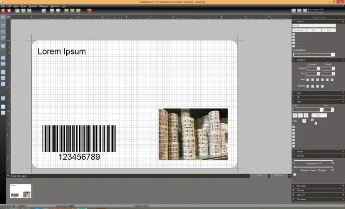This screenshot has width=345, height=209.
Task: Toggle the square marker beside Design header
Action: coord(293,190)
